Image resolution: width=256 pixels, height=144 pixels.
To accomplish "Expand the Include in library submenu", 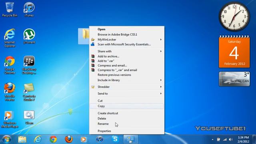I will coord(127,80).
